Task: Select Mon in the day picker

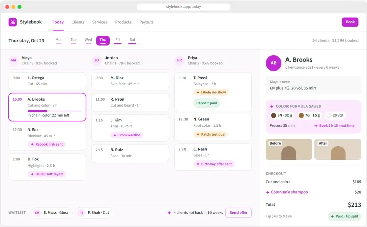Action: click(59, 40)
